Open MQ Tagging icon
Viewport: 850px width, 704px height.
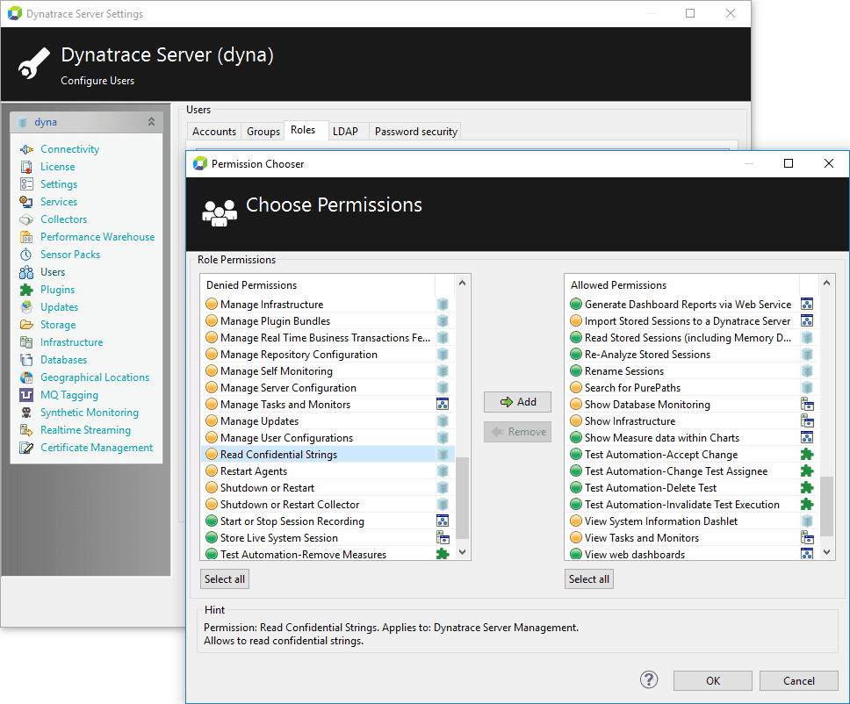(x=26, y=394)
